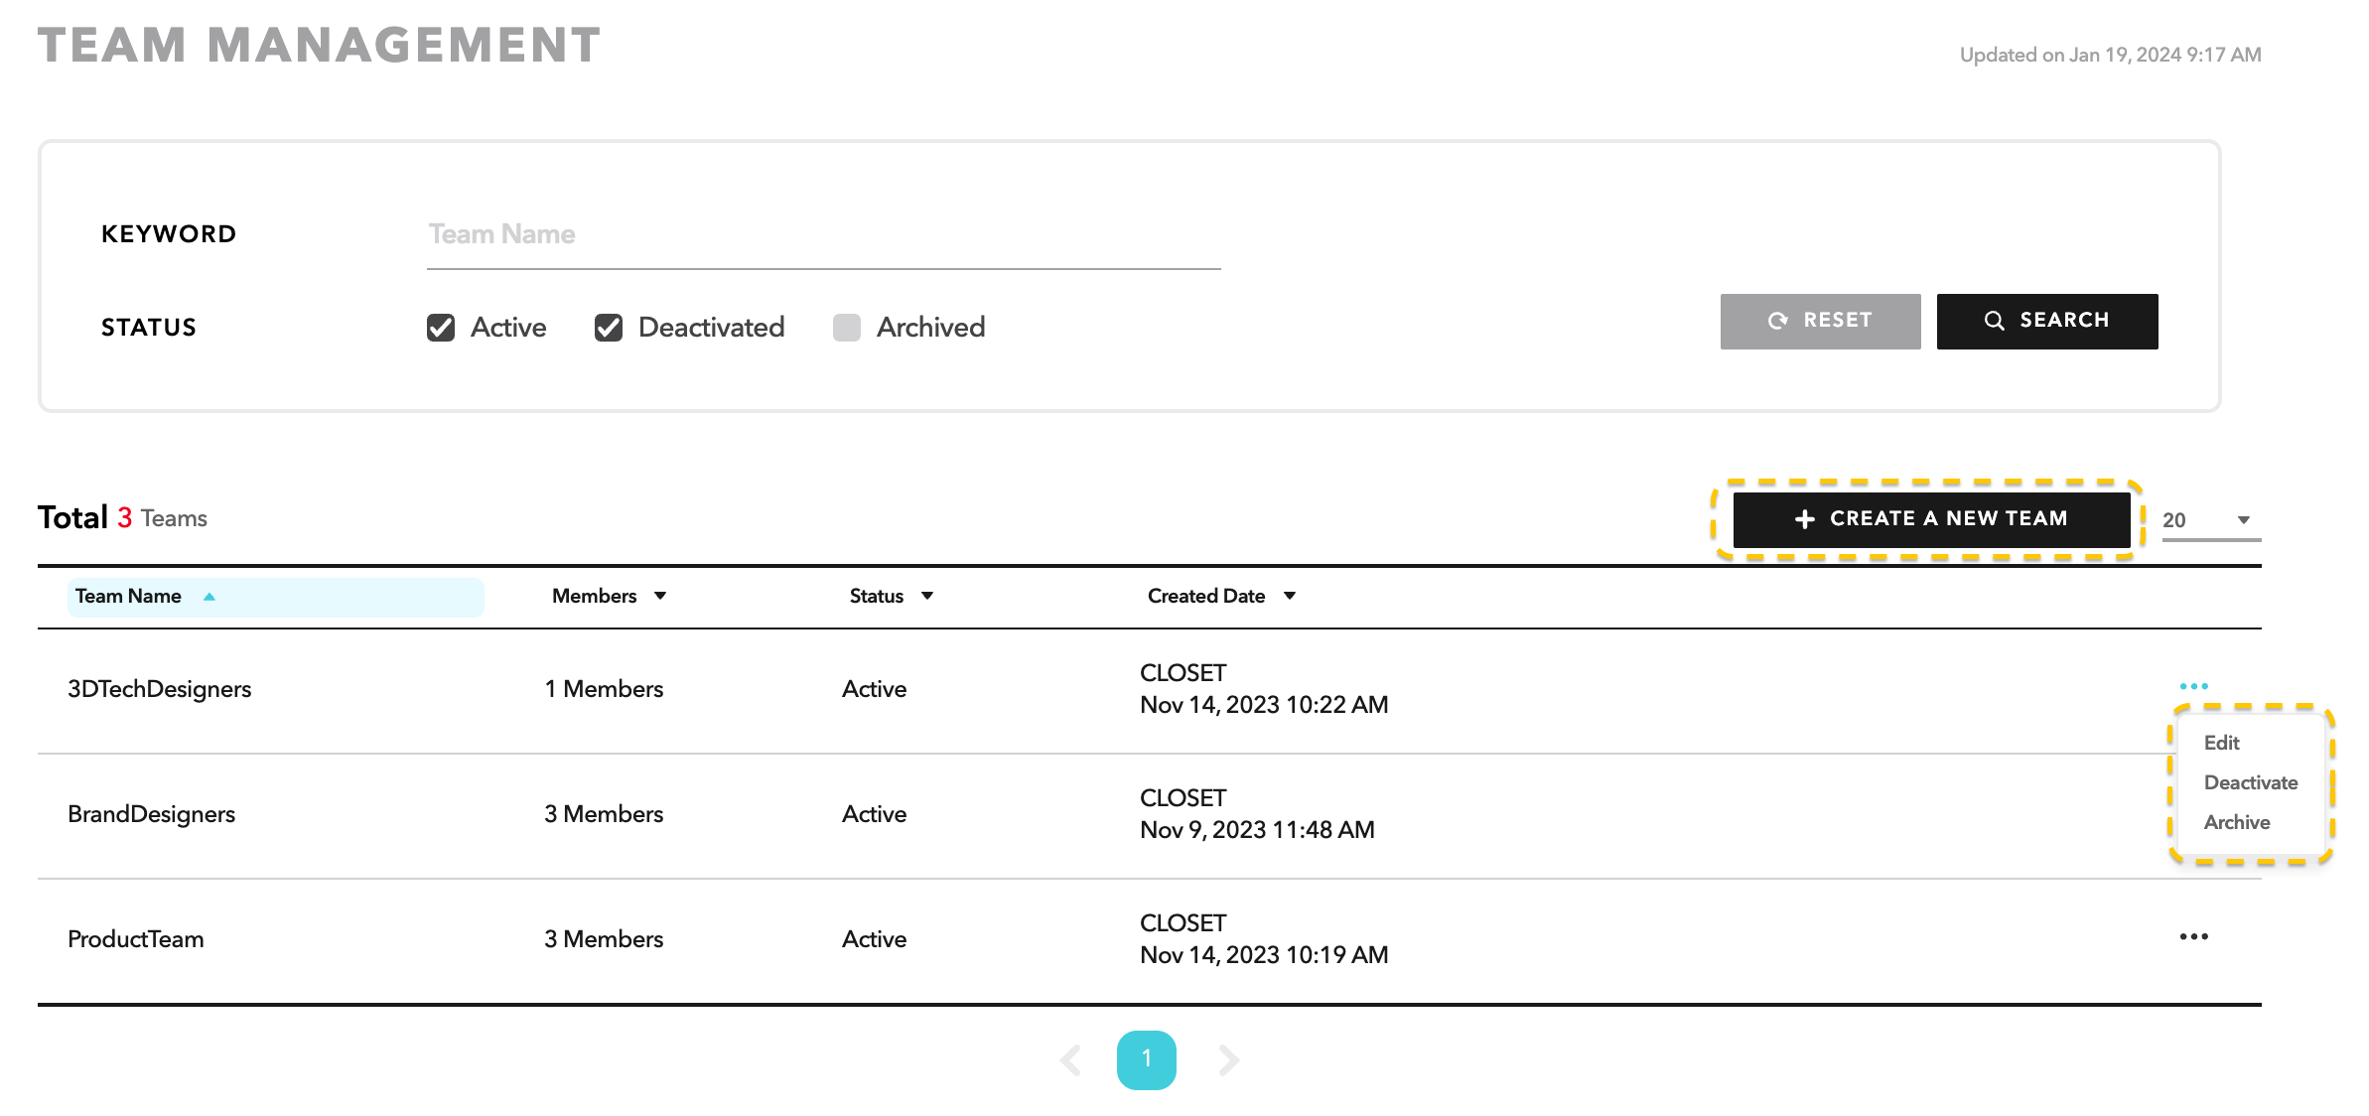Open the three-dot menu for ProductTeam
The height and width of the screenshot is (1116, 2369).
point(2193,936)
